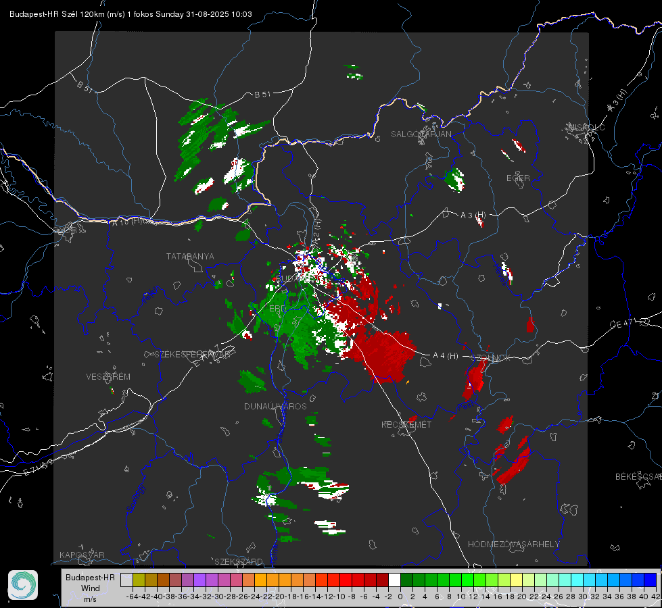Select the MISKOLC city label
This screenshot has width=662, height=608.
point(586,127)
